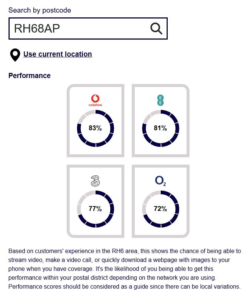The width and height of the screenshot is (251, 296).
Task: Click the 83% value in Vodafone card
Action: tap(95, 128)
